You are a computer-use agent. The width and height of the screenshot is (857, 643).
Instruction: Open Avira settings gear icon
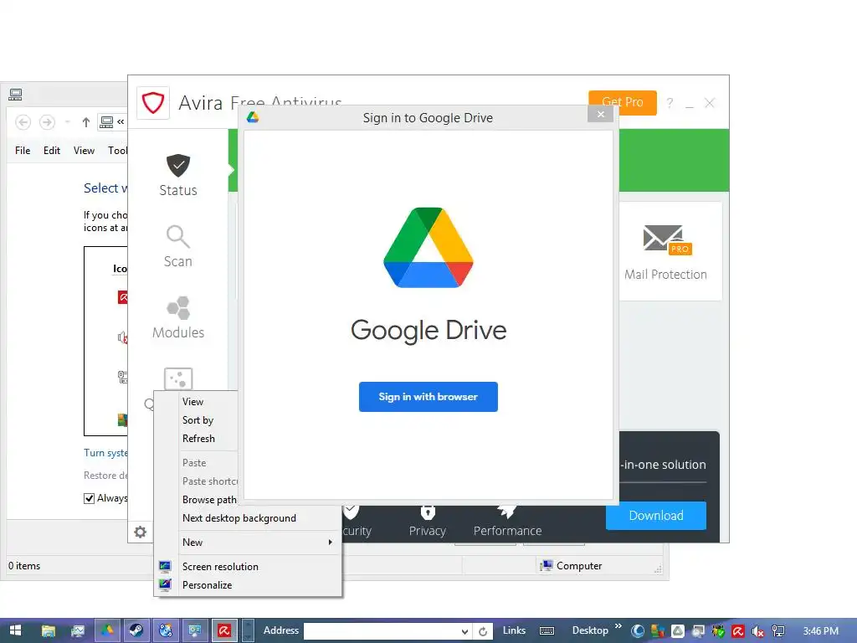[x=141, y=532]
